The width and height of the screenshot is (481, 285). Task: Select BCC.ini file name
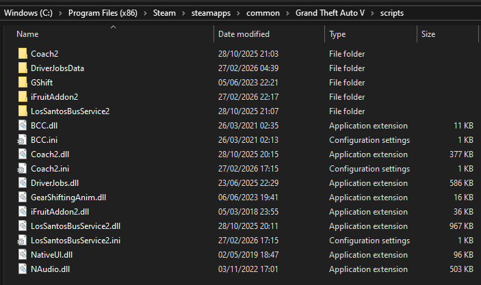[44, 140]
